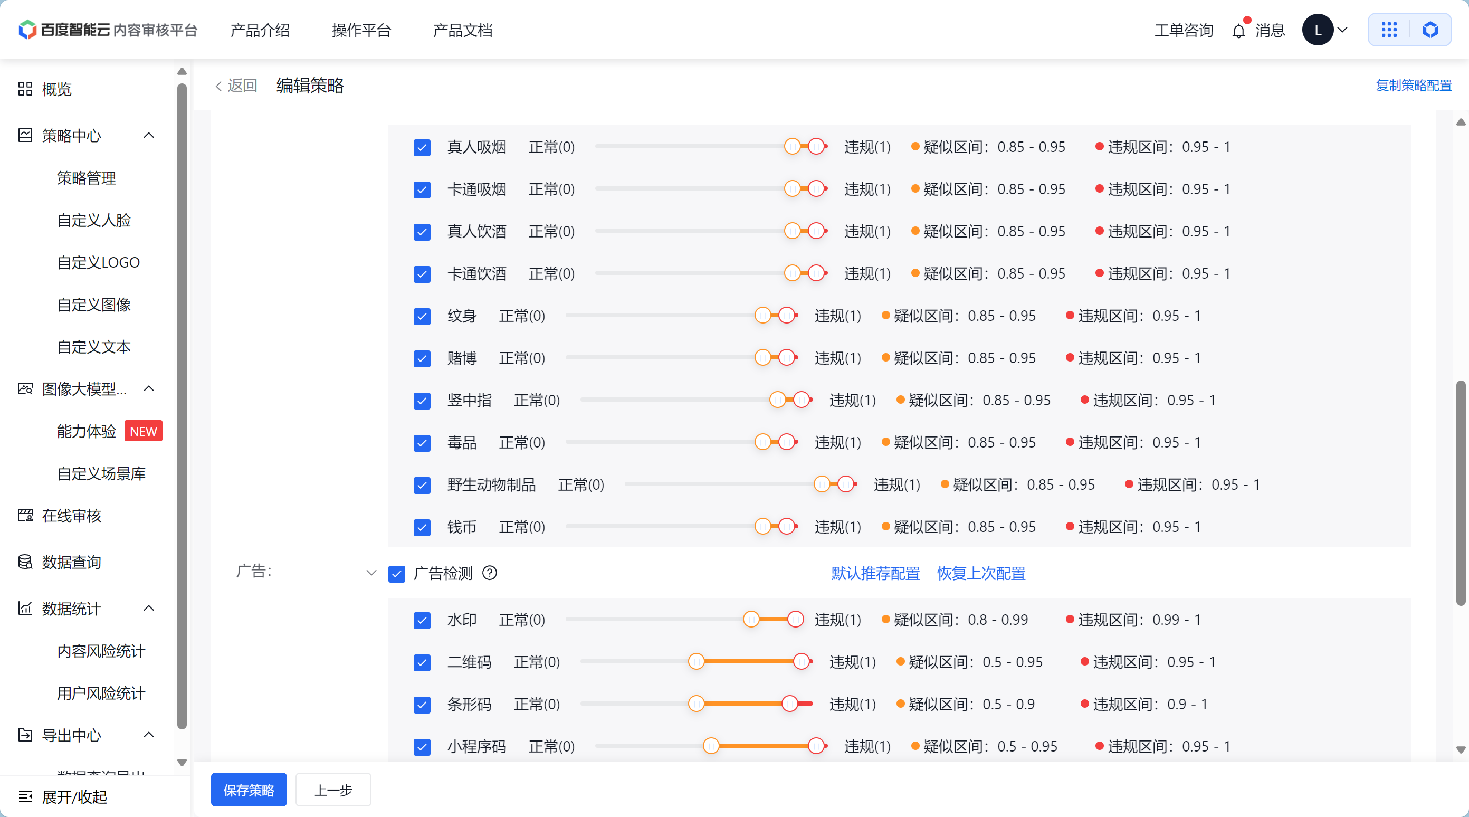Click 工单咨询 link

[x=1184, y=30]
